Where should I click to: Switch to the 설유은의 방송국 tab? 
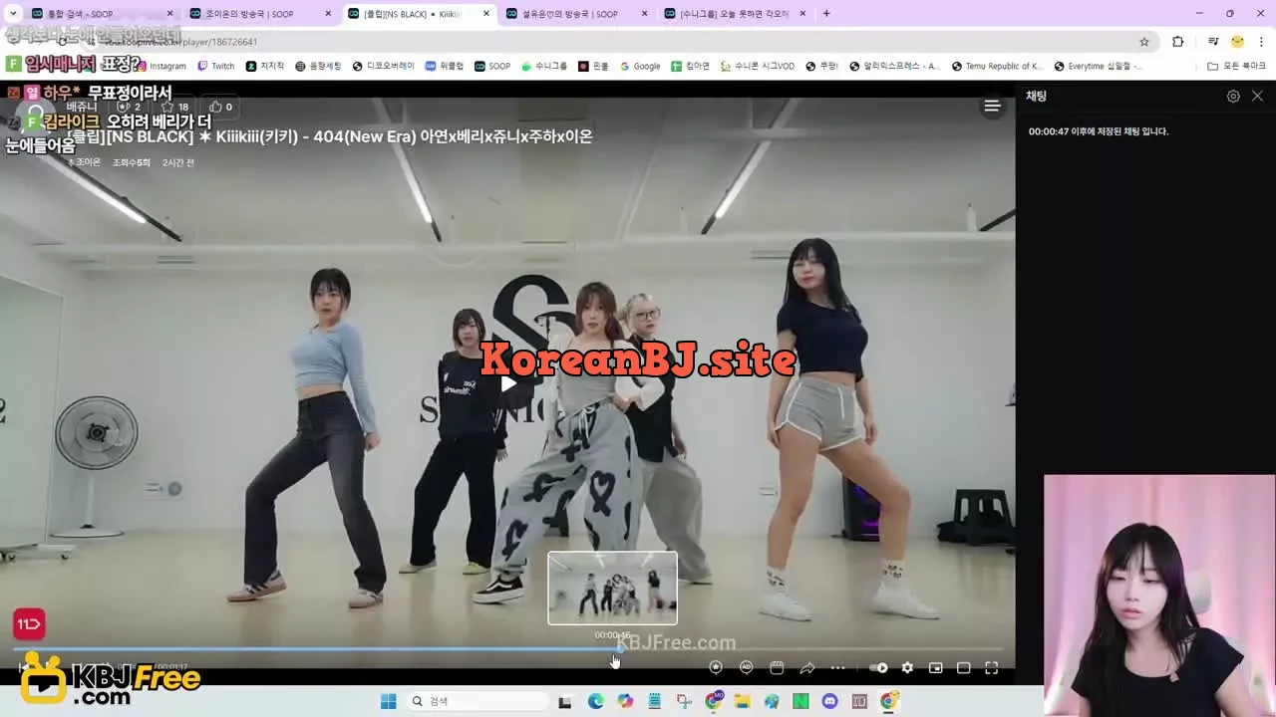point(576,14)
